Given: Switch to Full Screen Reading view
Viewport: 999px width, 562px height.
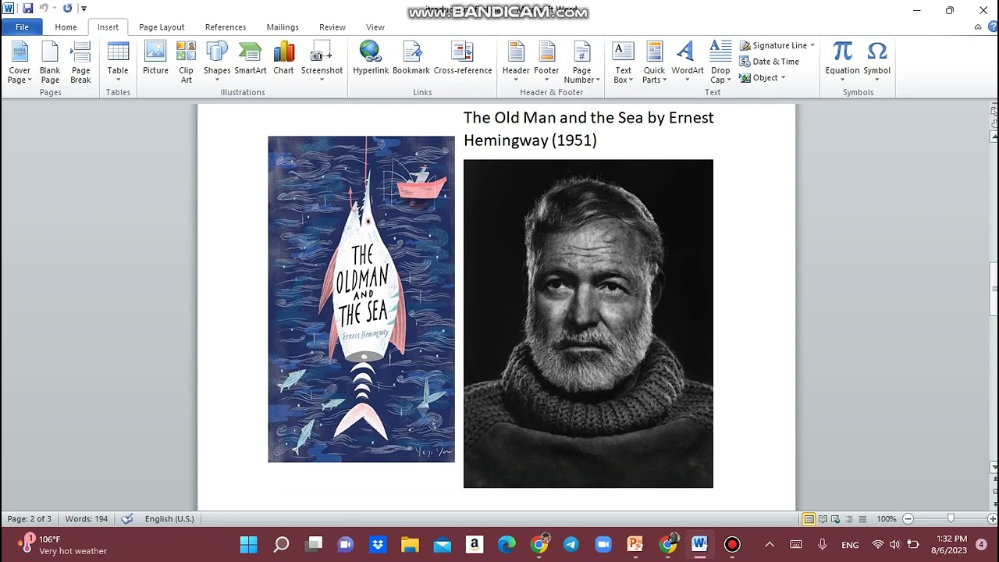Looking at the screenshot, I should tap(822, 519).
